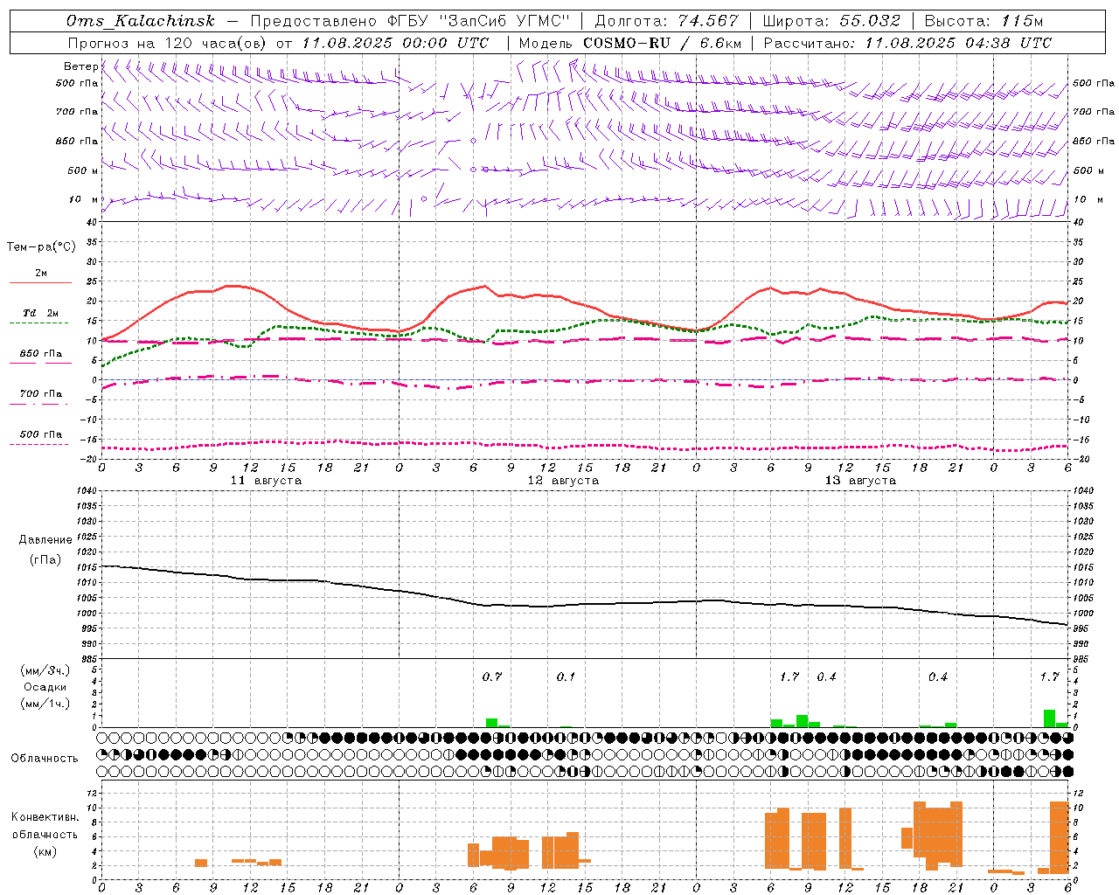Click the 1015 value on left pressure axis

coord(86,567)
